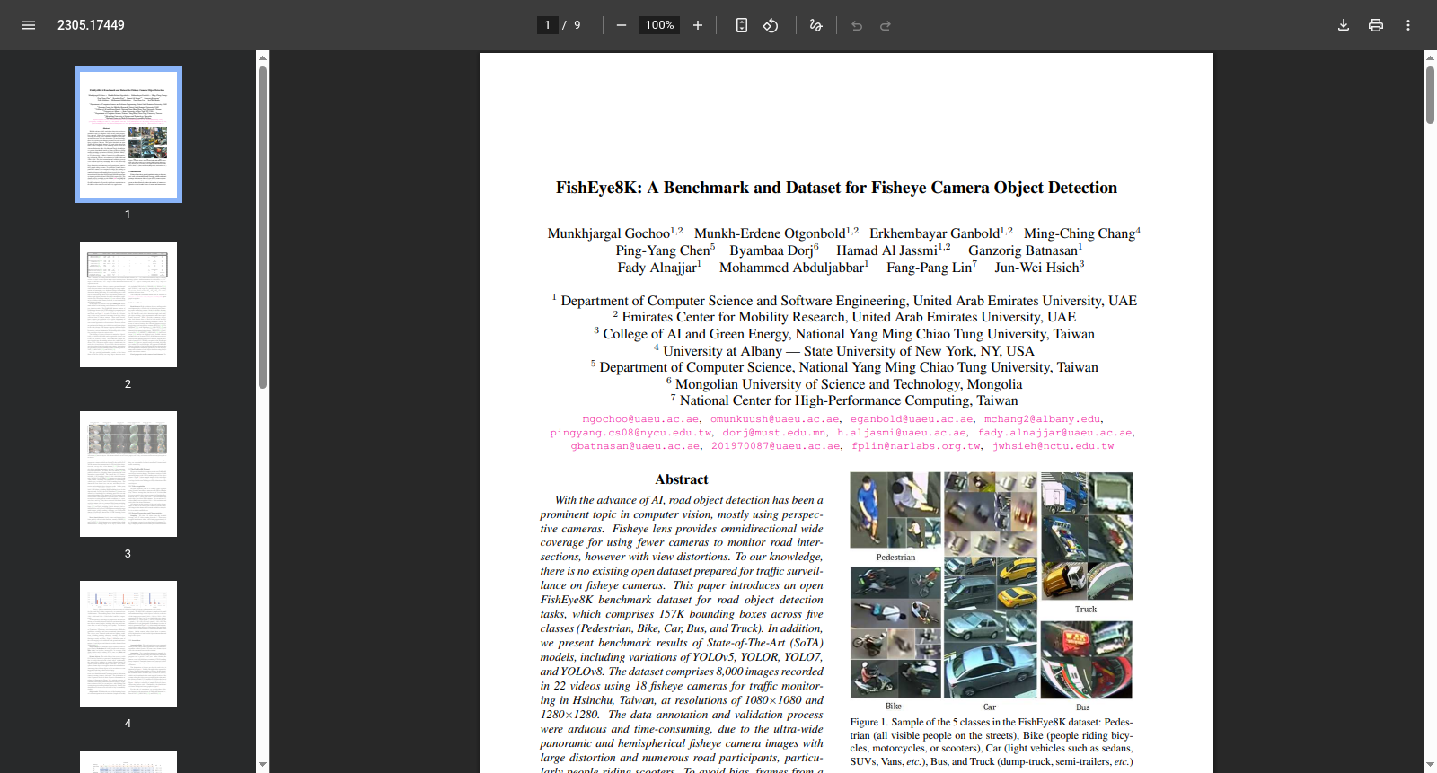Click email link fady.alnajjar@uaeu.ac.ae
1437x773 pixels.
[x=1055, y=433]
